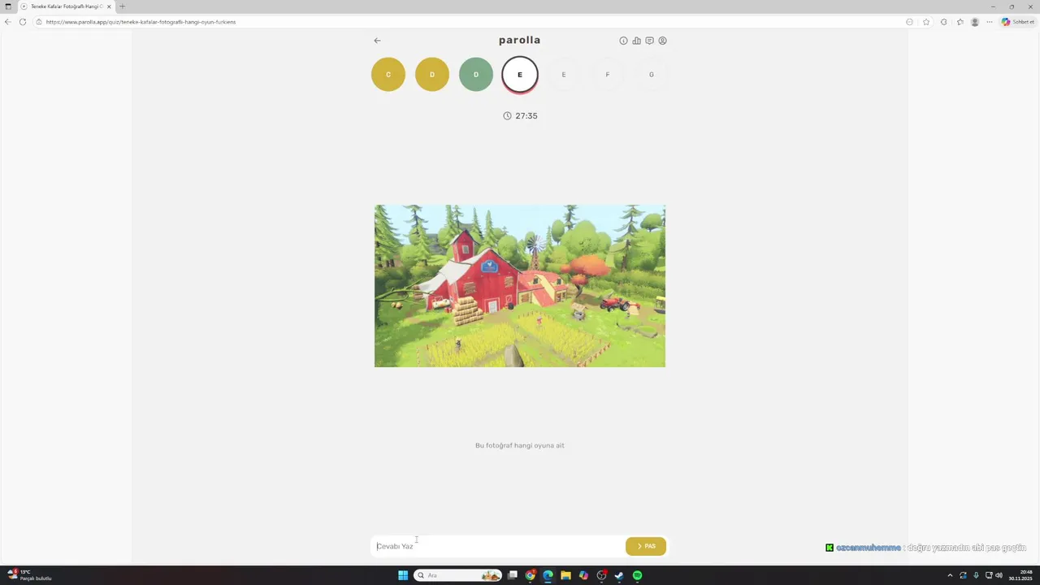The image size is (1040, 585).
Task: View site info lock icon in address bar
Action: pos(39,22)
